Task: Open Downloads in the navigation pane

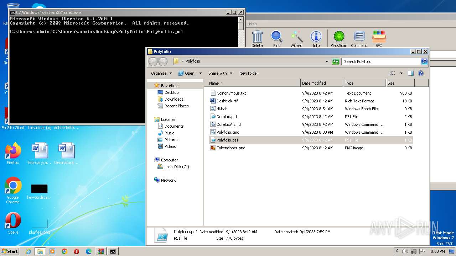Action: coord(174,99)
